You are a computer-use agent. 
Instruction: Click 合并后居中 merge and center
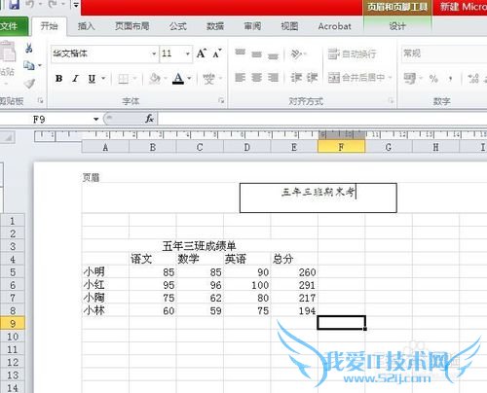tap(356, 78)
